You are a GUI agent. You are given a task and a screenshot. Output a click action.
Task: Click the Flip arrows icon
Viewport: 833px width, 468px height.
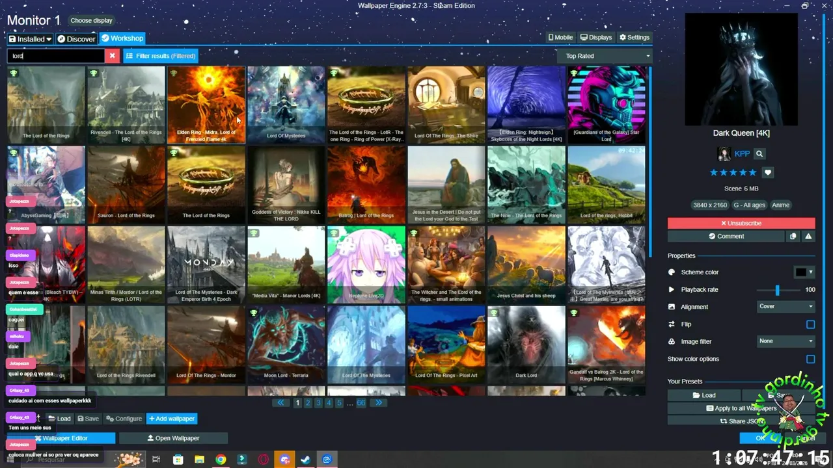click(672, 324)
